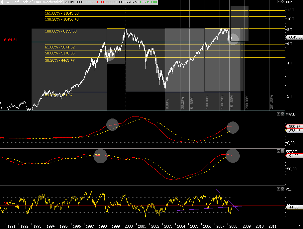Close the SSTOC indicator panel
Image resolution: width=303 pixels, height=229 pixels.
coord(282,151)
